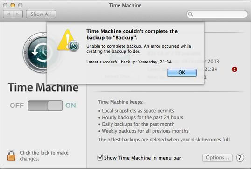
Task: Click 'Time Machine keeps:' label
Action: [x=121, y=102]
